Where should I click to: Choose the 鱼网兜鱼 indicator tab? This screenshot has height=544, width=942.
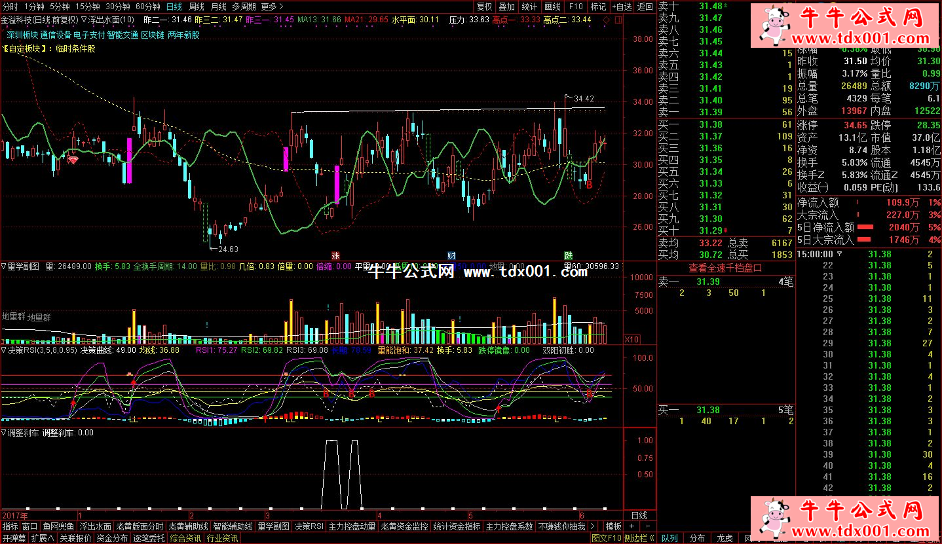[58, 526]
